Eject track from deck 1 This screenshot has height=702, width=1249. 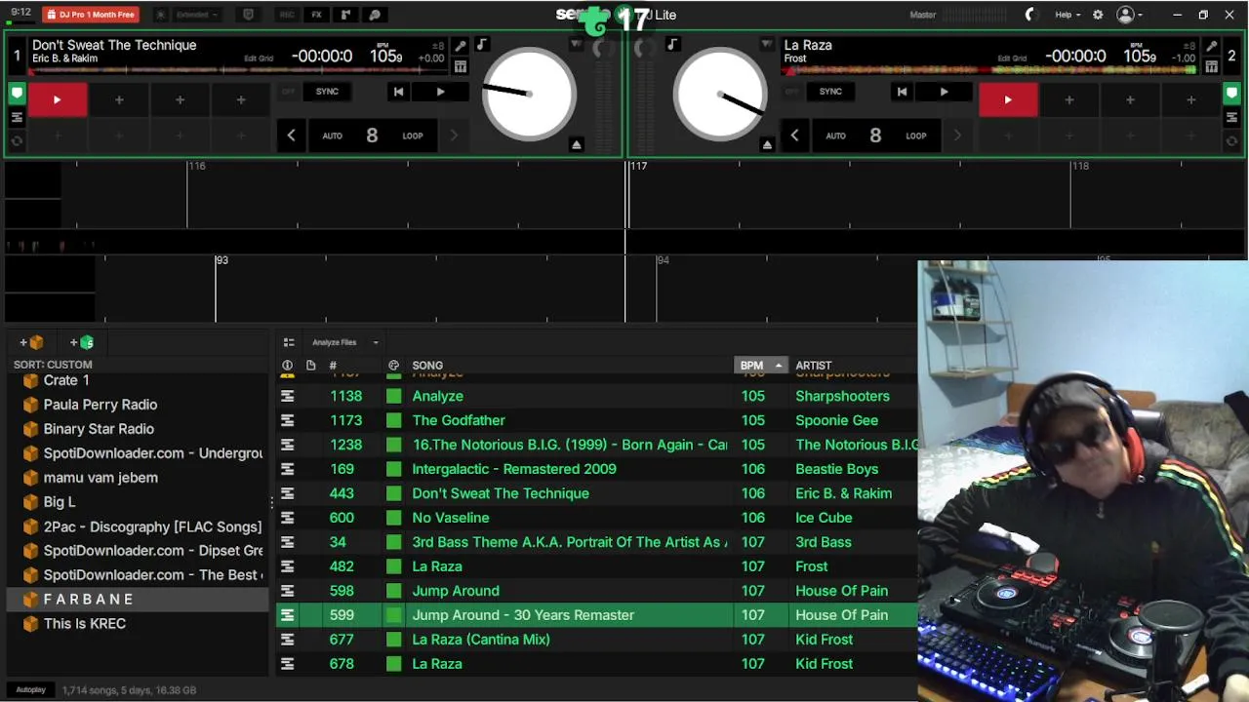pos(577,144)
